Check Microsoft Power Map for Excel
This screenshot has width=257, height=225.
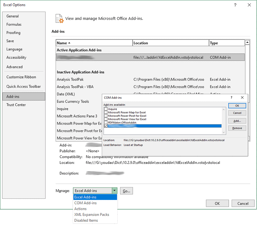coord(106,113)
